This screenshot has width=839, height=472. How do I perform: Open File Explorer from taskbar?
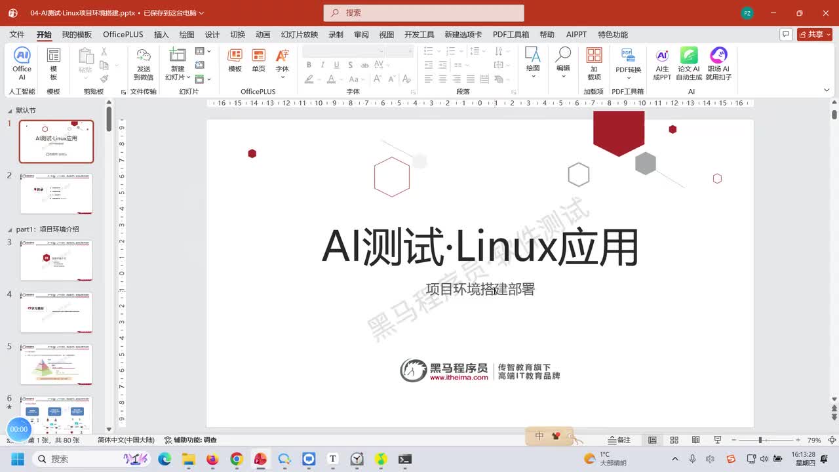click(189, 459)
